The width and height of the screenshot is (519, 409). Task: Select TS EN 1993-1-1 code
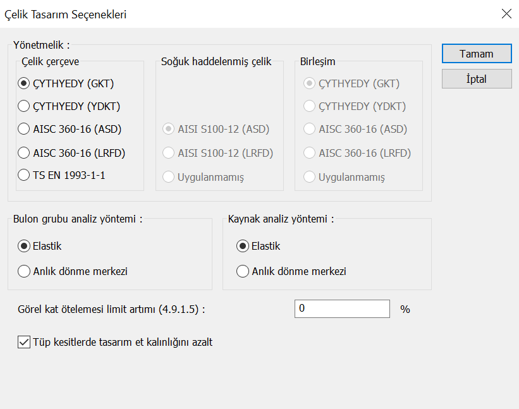coord(25,175)
